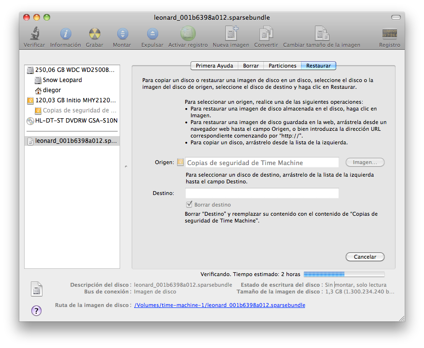Image resolution: width=424 pixels, height=348 pixels.
Task: Click the verification progress bar
Action: point(344,275)
